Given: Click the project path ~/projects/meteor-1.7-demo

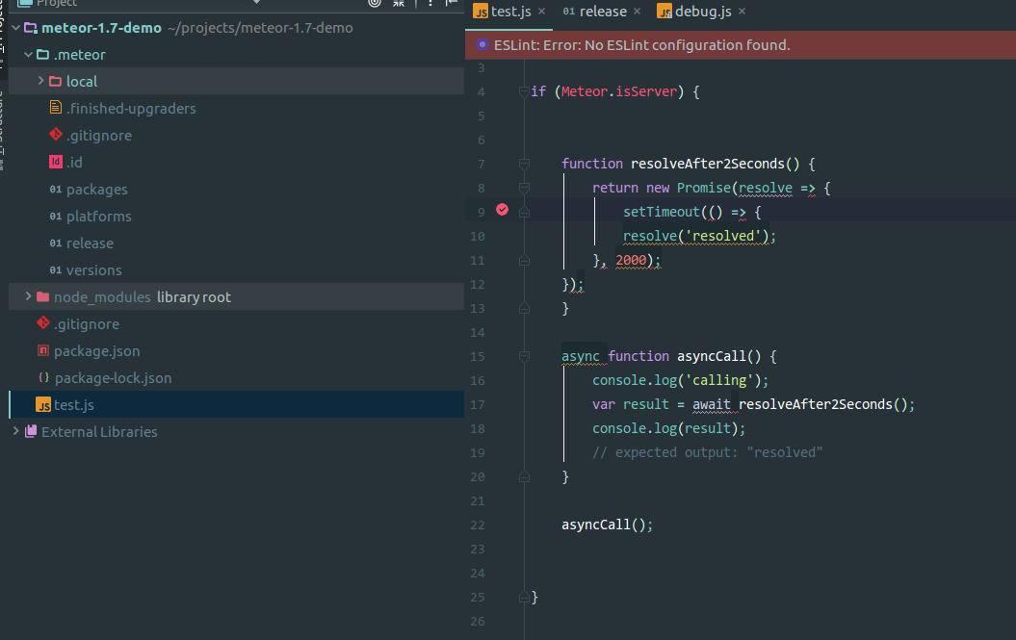Looking at the screenshot, I should pyautogui.click(x=260, y=28).
